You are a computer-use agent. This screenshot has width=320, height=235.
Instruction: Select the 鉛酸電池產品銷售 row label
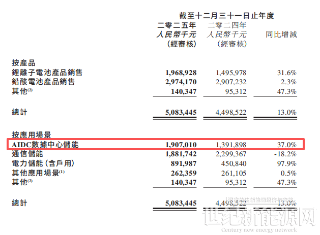pyautogui.click(x=43, y=81)
